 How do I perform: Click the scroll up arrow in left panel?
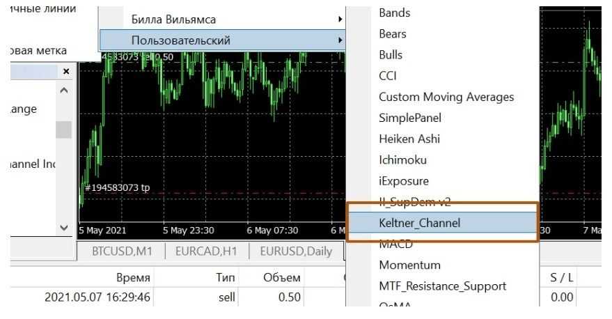coord(64,91)
